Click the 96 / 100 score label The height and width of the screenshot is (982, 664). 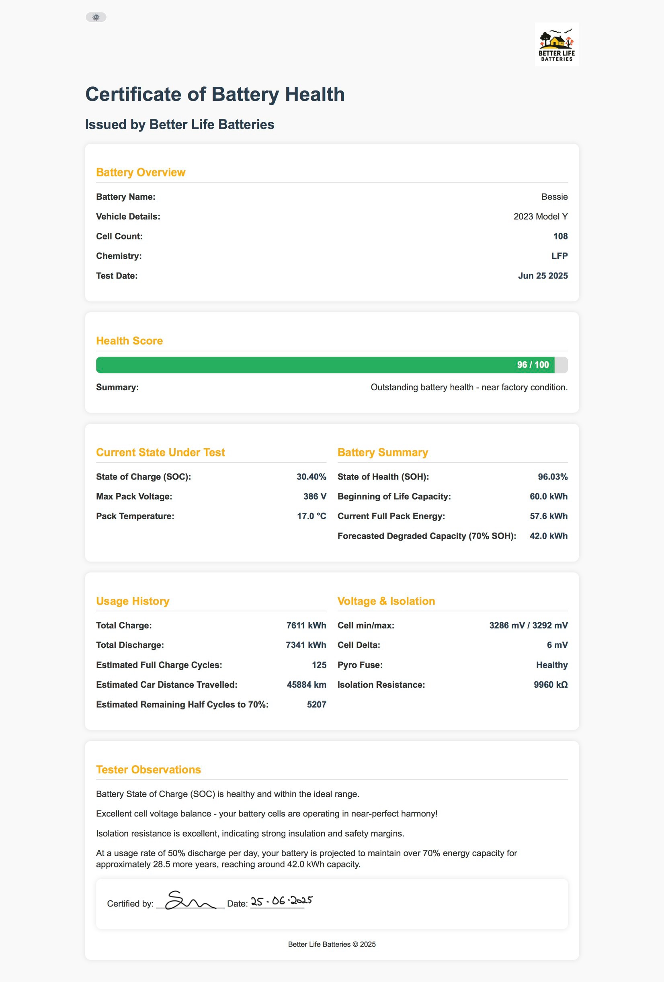pyautogui.click(x=533, y=365)
